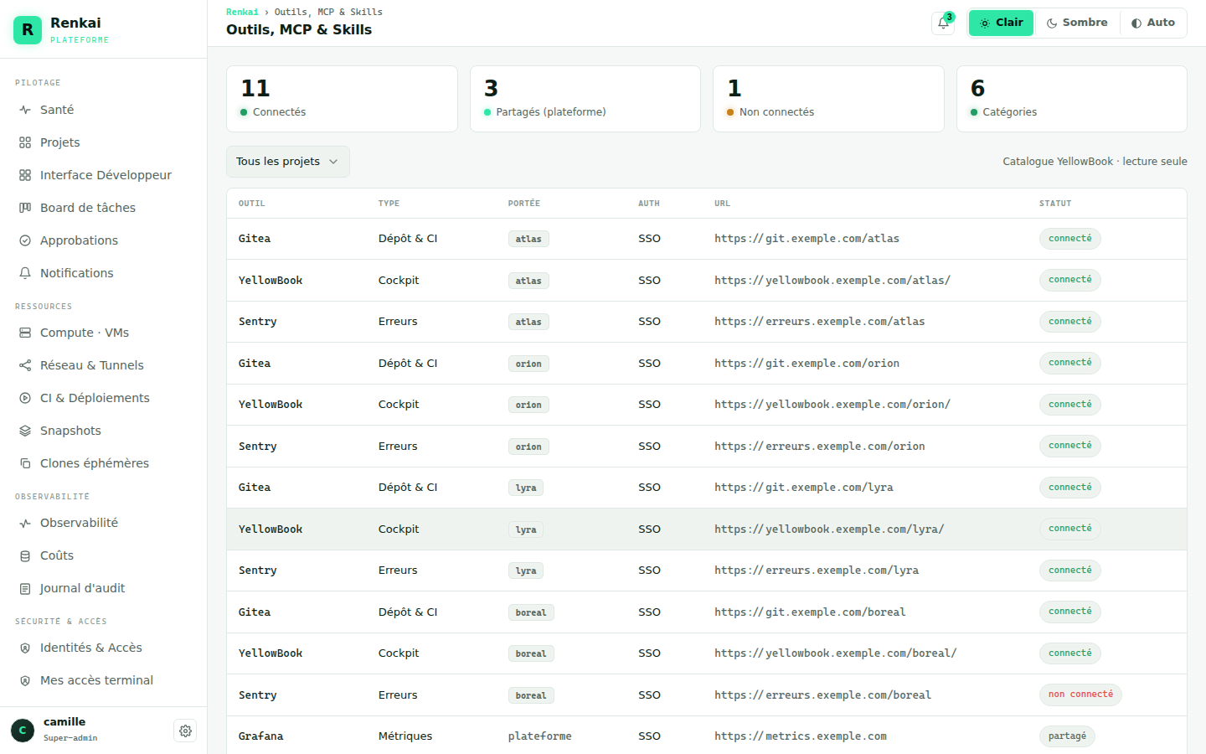Click the Snapshots layers icon
Screen dimensions: 1206x754
[25, 431]
